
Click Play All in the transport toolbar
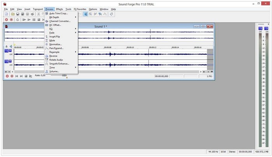coord(24,20)
